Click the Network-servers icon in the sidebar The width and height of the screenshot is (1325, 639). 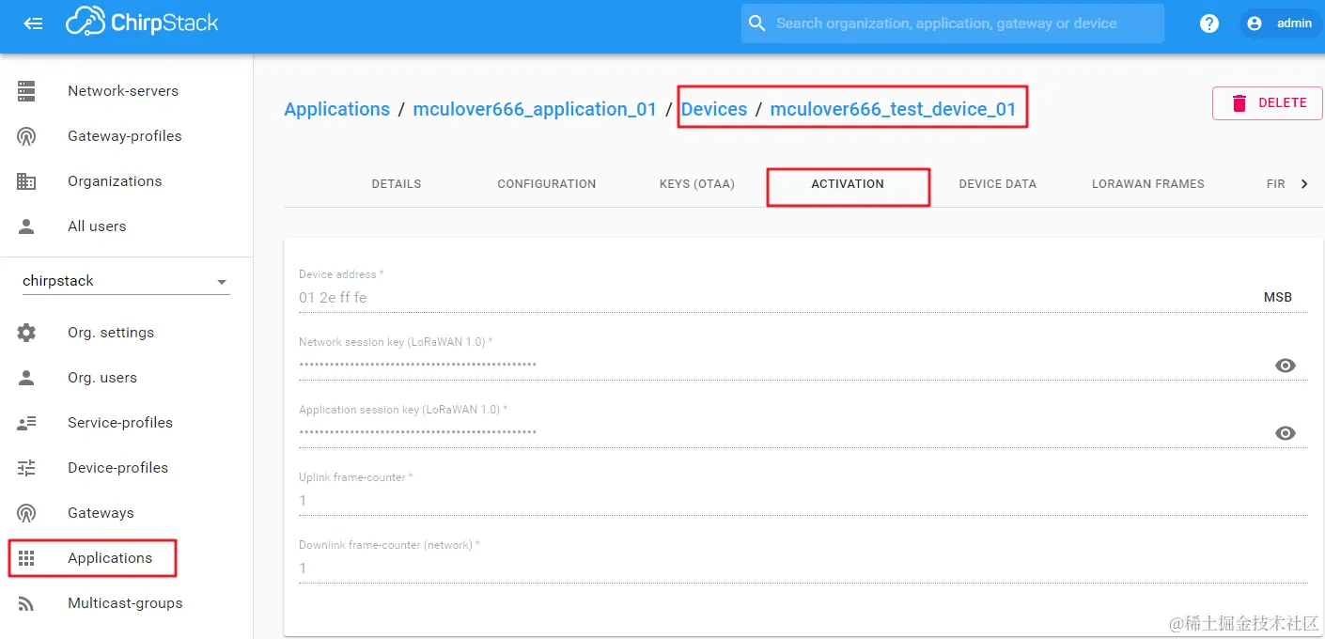tap(26, 91)
